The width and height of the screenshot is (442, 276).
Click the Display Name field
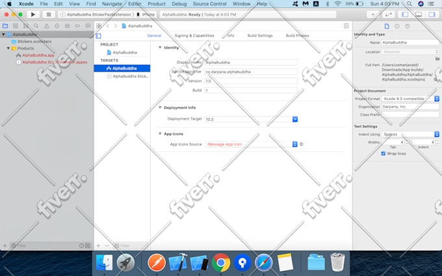(x=251, y=62)
